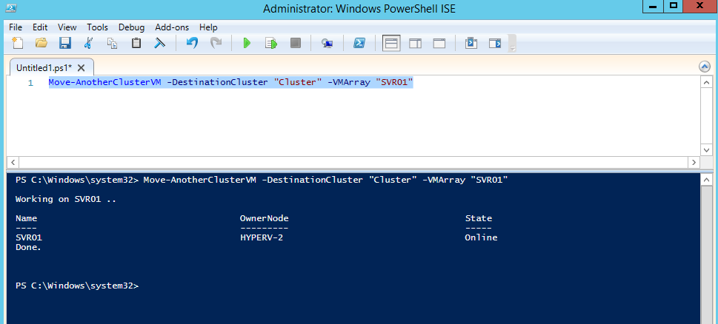Close the Untitled1.ps1 tab
The width and height of the screenshot is (718, 324).
[x=82, y=67]
